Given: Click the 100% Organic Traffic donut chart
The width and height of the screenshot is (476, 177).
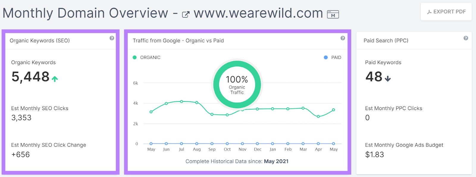Looking at the screenshot, I should [237, 84].
